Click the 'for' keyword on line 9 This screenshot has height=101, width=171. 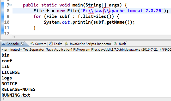[x=37, y=17]
